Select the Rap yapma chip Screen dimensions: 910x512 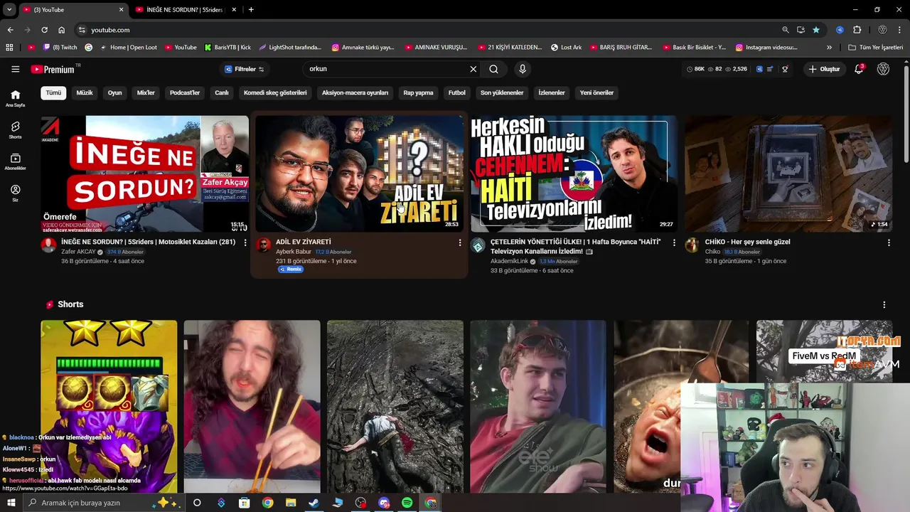click(x=418, y=92)
